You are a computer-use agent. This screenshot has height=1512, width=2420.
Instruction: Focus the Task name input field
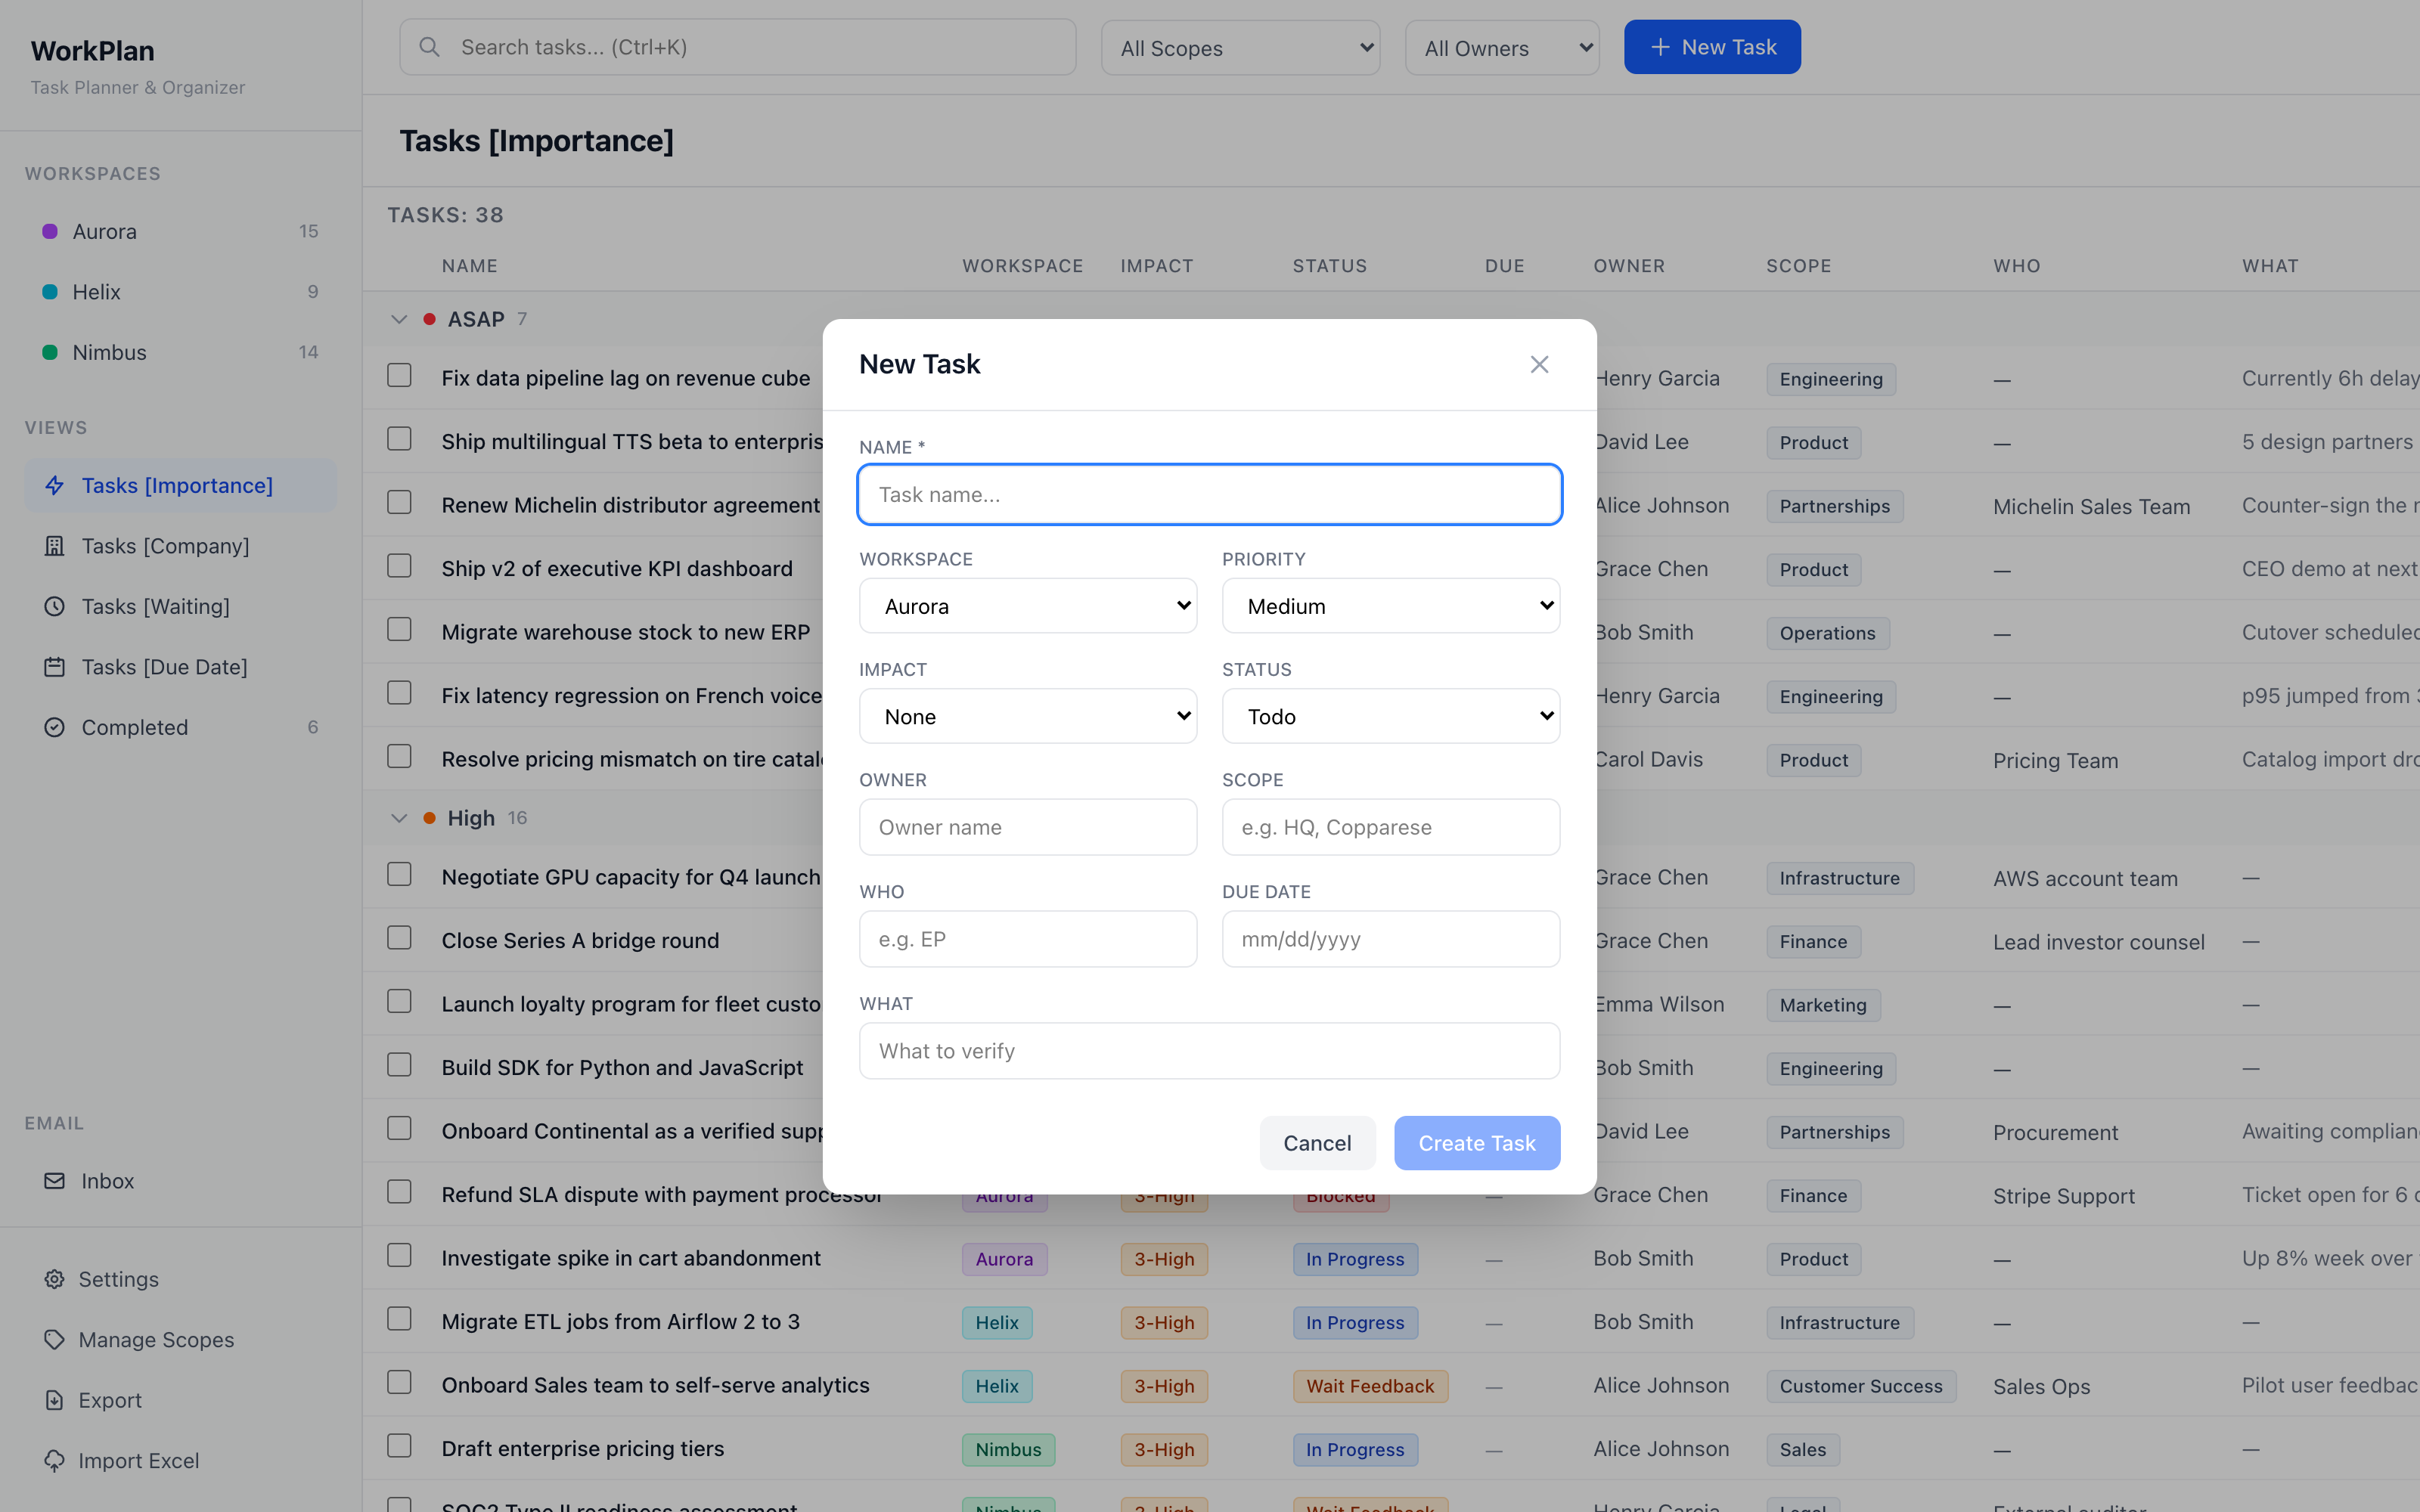(1209, 494)
